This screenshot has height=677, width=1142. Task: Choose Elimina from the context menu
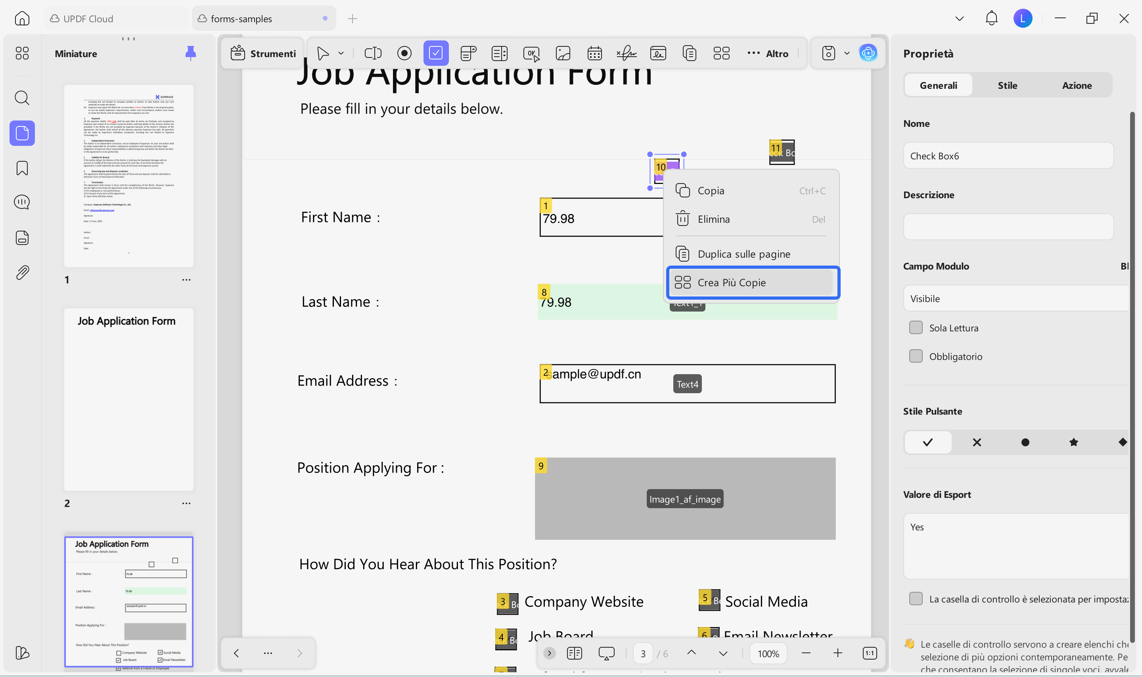point(751,220)
